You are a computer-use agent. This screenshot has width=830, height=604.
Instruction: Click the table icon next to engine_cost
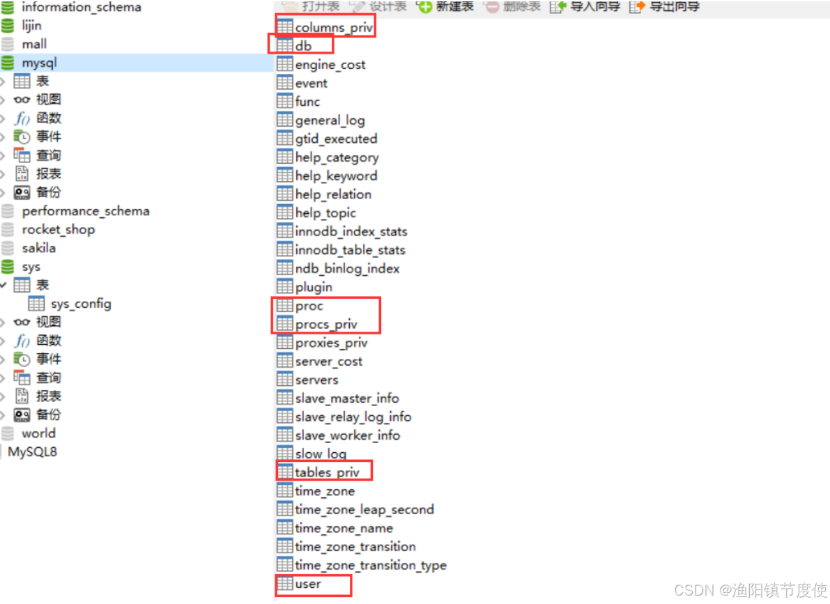(285, 64)
